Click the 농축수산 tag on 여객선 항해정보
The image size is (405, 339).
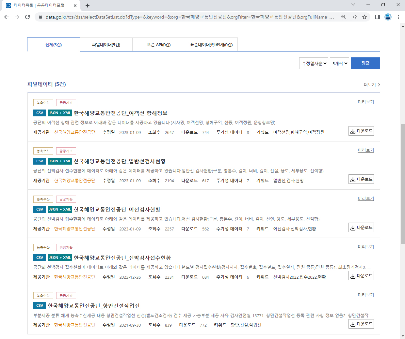pyautogui.click(x=43, y=103)
